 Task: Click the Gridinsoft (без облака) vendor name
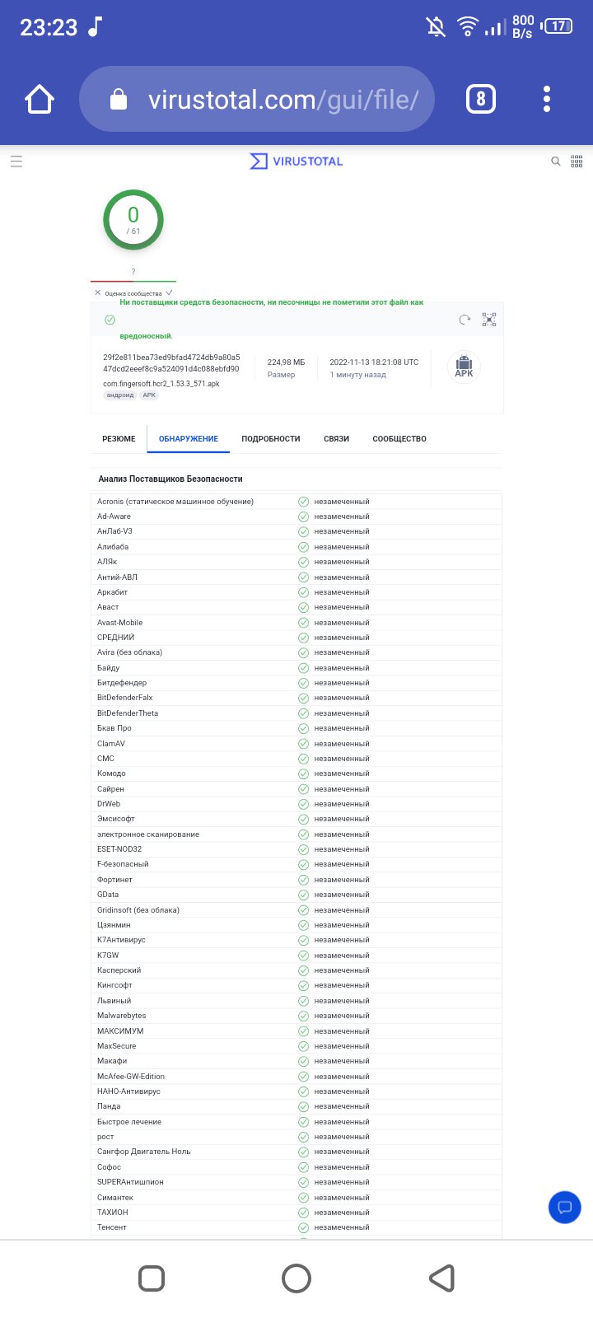click(x=138, y=910)
